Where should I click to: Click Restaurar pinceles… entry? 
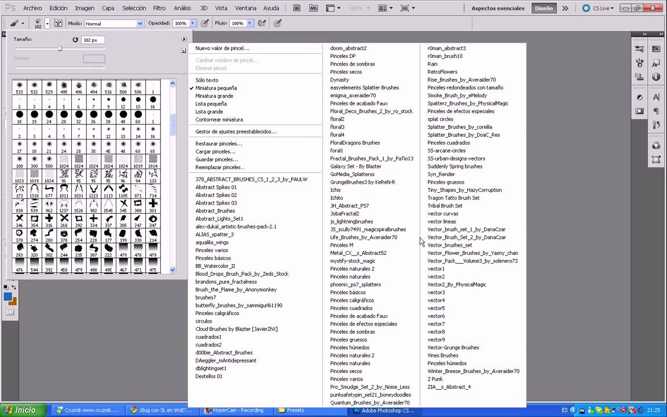(x=219, y=144)
